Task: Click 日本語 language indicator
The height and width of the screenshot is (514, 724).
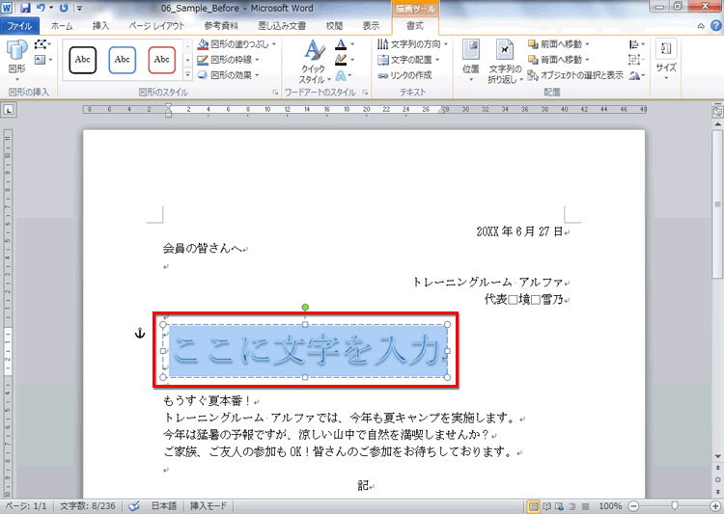Action: click(164, 506)
